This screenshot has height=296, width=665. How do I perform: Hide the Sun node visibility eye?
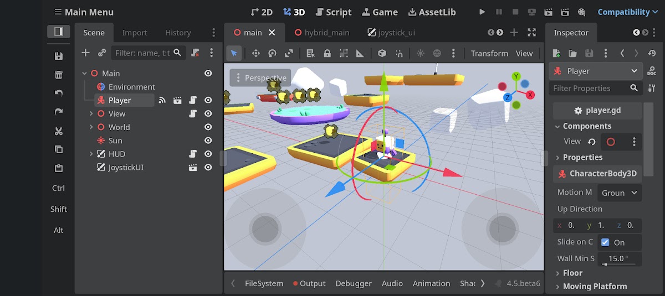click(x=208, y=141)
